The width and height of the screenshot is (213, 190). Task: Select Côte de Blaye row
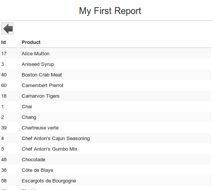click(x=106, y=170)
